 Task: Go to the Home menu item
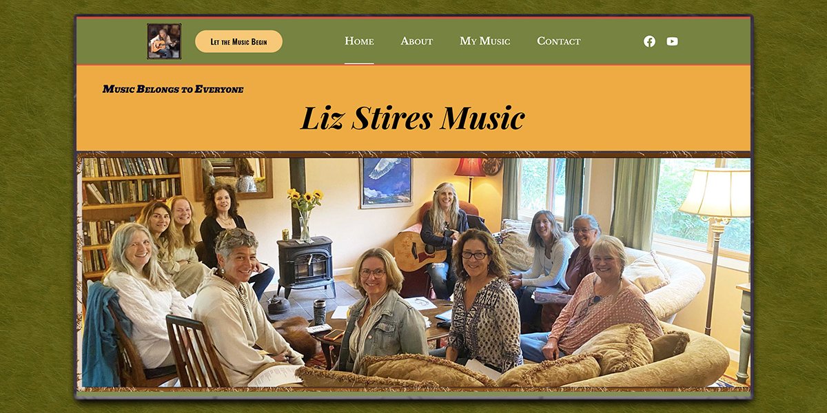359,41
